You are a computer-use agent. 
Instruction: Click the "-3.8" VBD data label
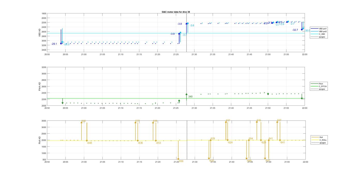[x=179, y=24]
